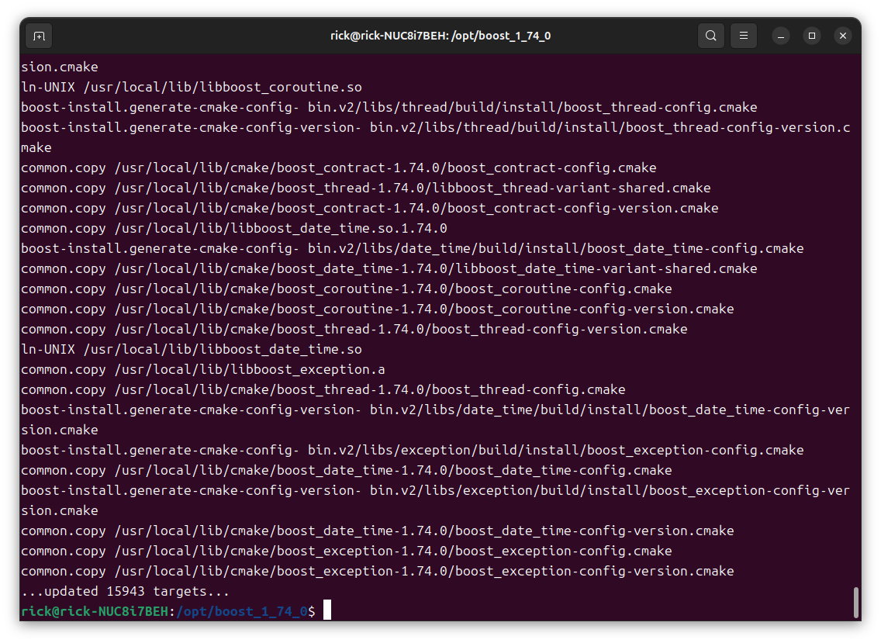Click the common.copy line for boost_date_time-config.cmake
The height and width of the screenshot is (643, 881).
pyautogui.click(x=347, y=470)
